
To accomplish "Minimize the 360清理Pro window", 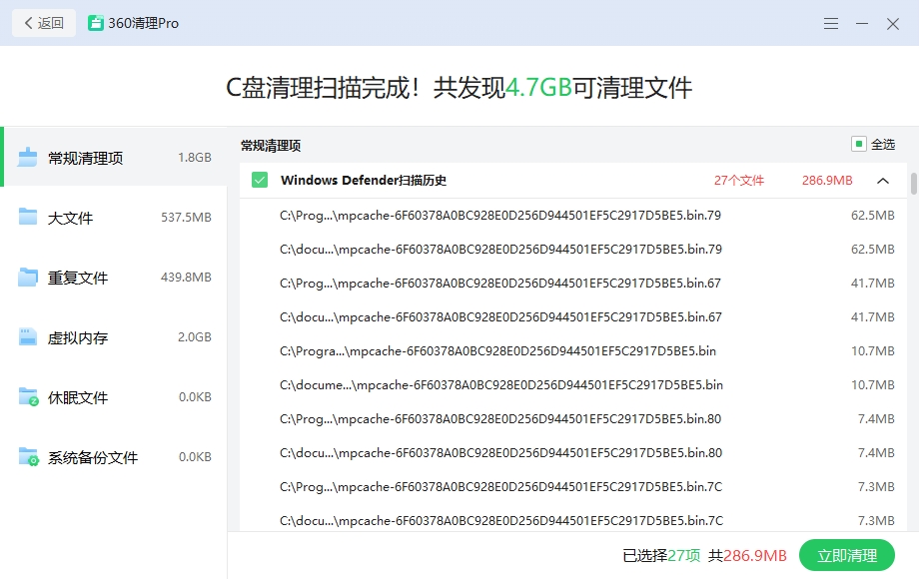I will (x=861, y=23).
